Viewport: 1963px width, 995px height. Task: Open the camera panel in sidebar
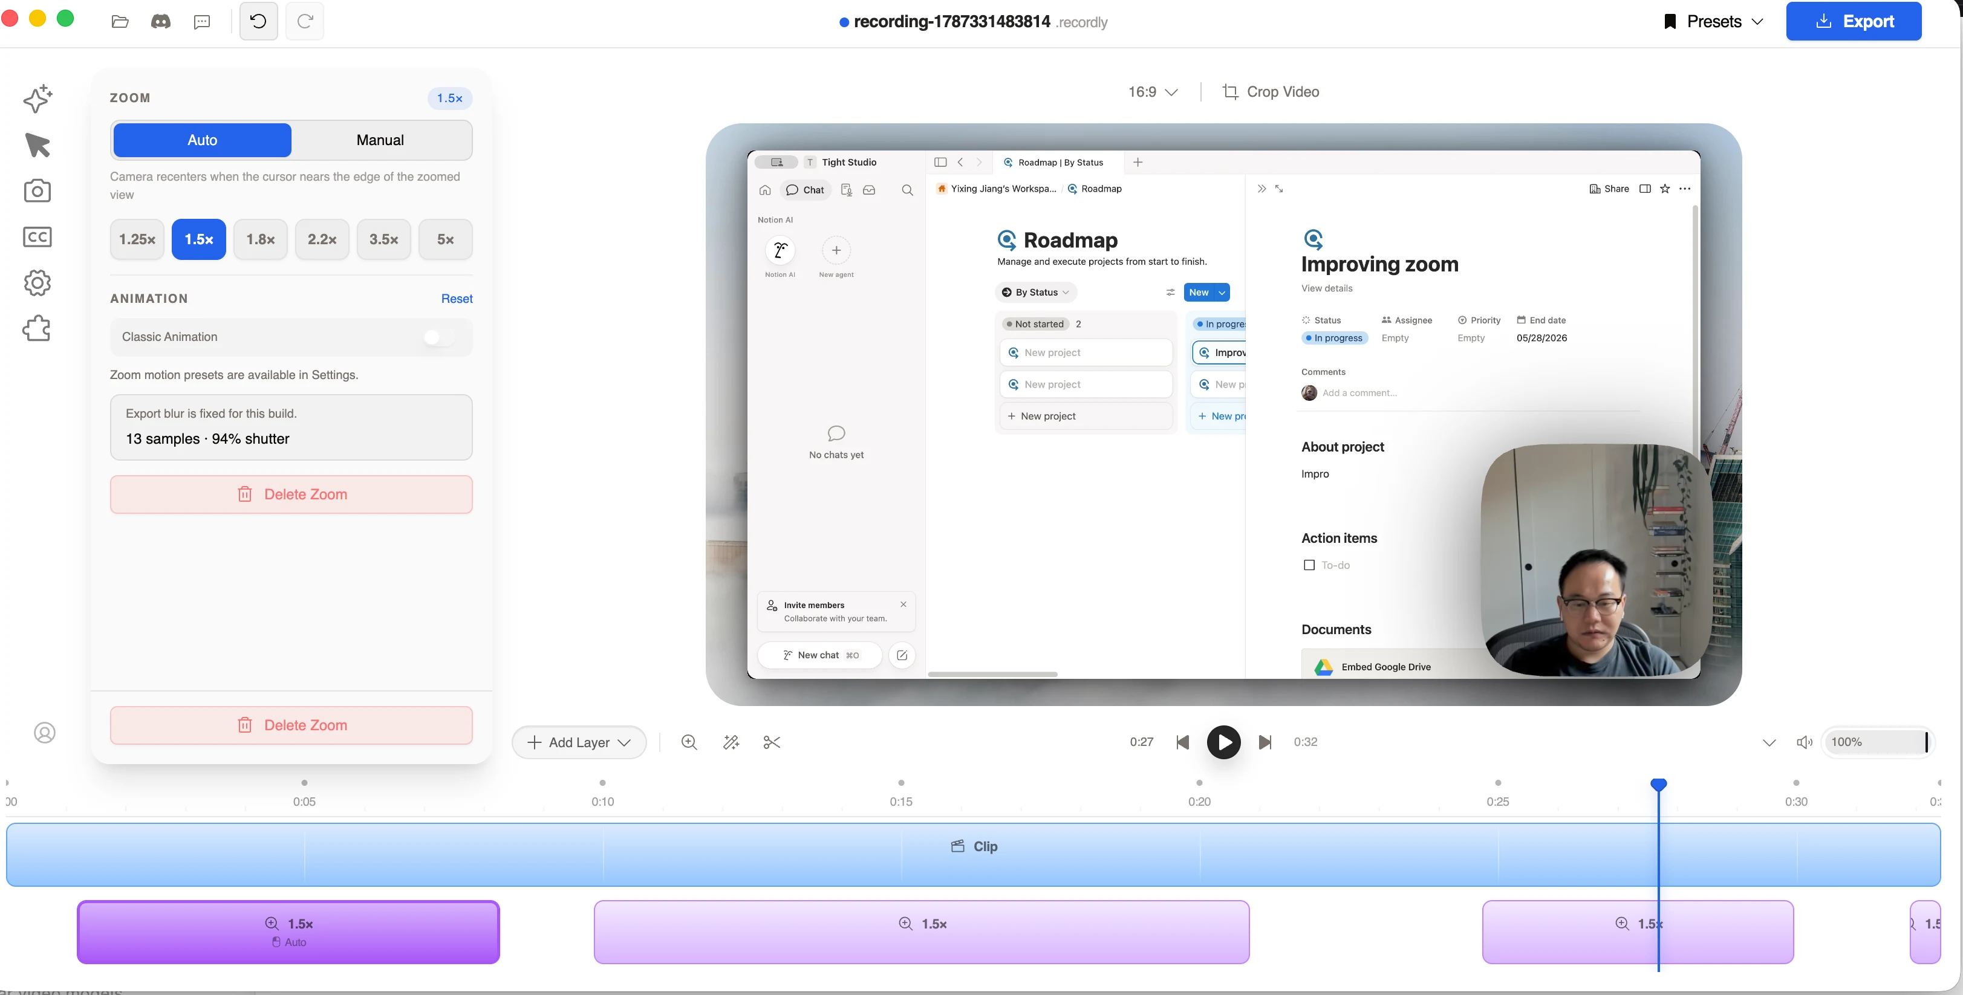coord(37,190)
